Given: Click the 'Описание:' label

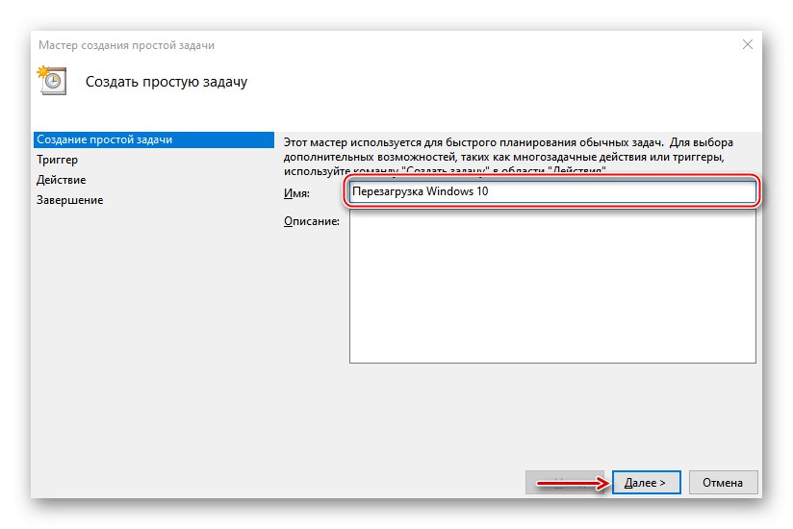Looking at the screenshot, I should click(x=312, y=221).
